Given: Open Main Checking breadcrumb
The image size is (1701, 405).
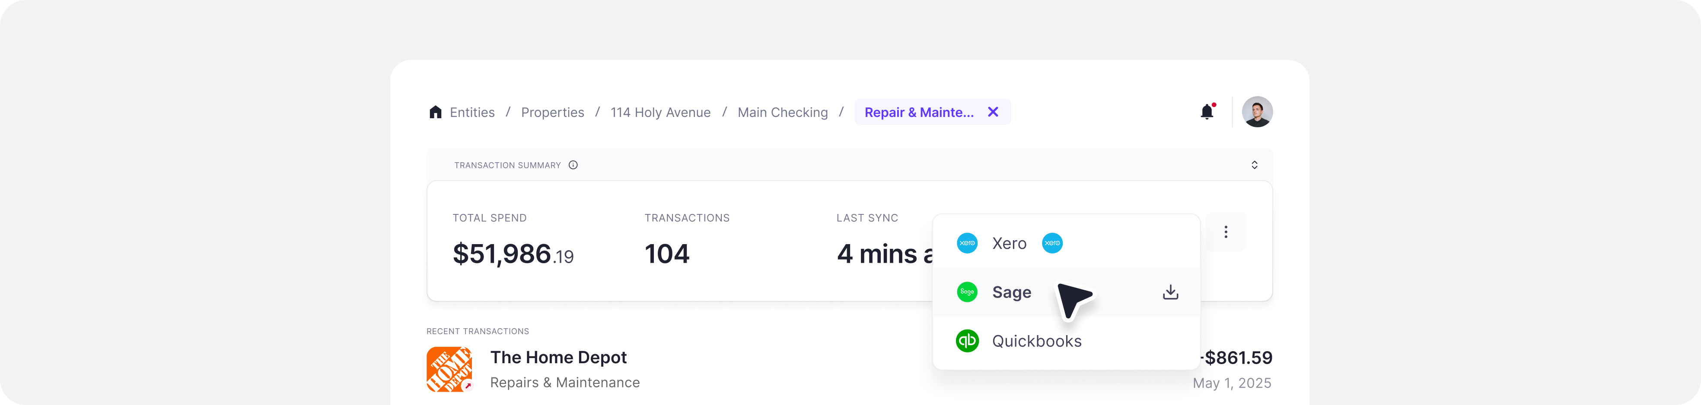Looking at the screenshot, I should [x=783, y=113].
